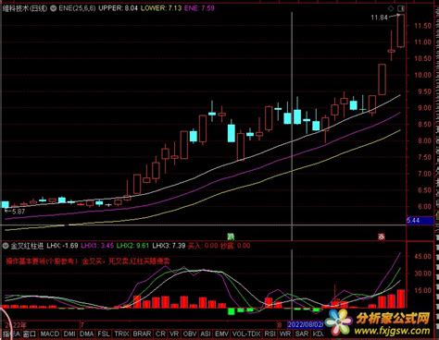Open the RSI indicator tab

pos(270,334)
